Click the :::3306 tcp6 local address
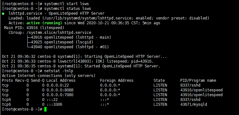Screen dimensions: 239x115 pyautogui.click(x=54, y=104)
